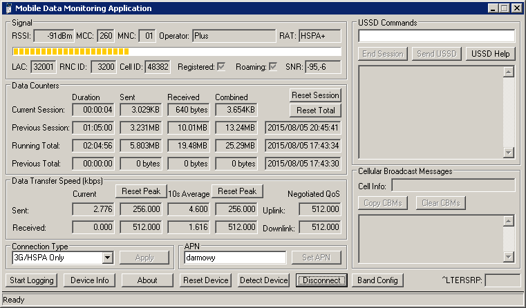Screen dimensions: 526x308
Task: Click Running Total duration 02:04:56
Action: pyautogui.click(x=93, y=146)
